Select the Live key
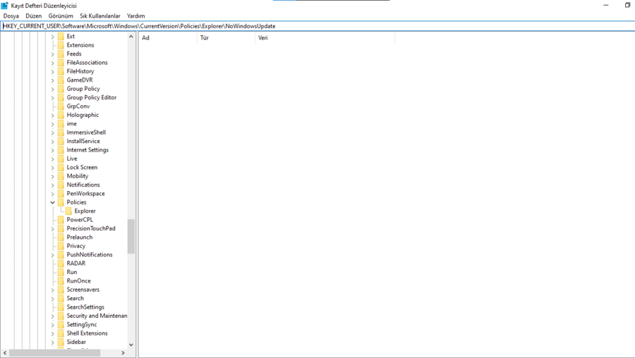Image resolution: width=635 pixels, height=358 pixels. 72,159
